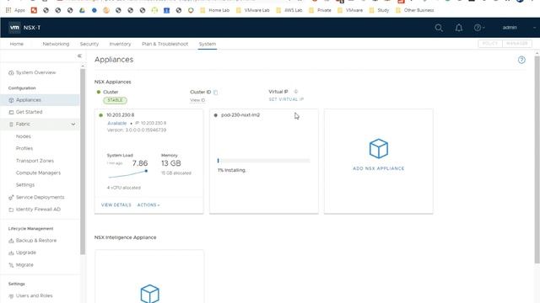Switch to Policy mode toggle

490,44
